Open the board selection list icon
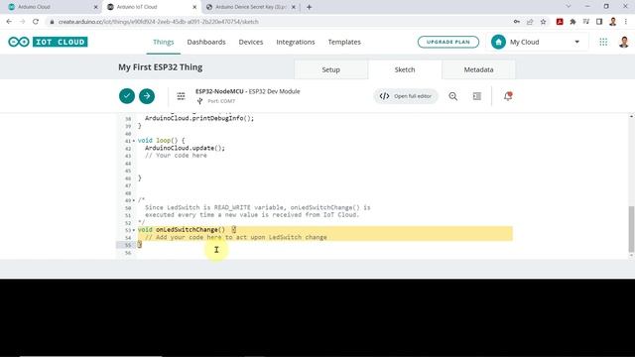 [x=181, y=96]
